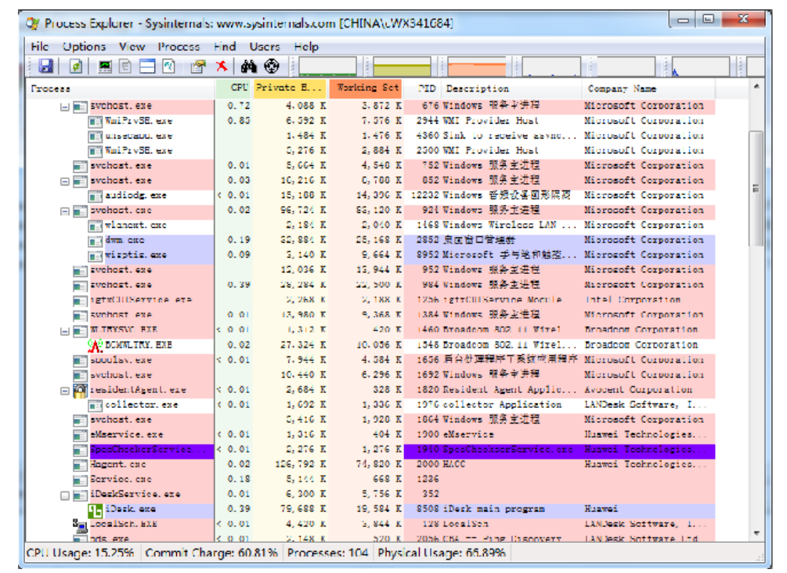This screenshot has width=787, height=573.
Task: Click the orange physical memory mini graph
Action: [477, 67]
